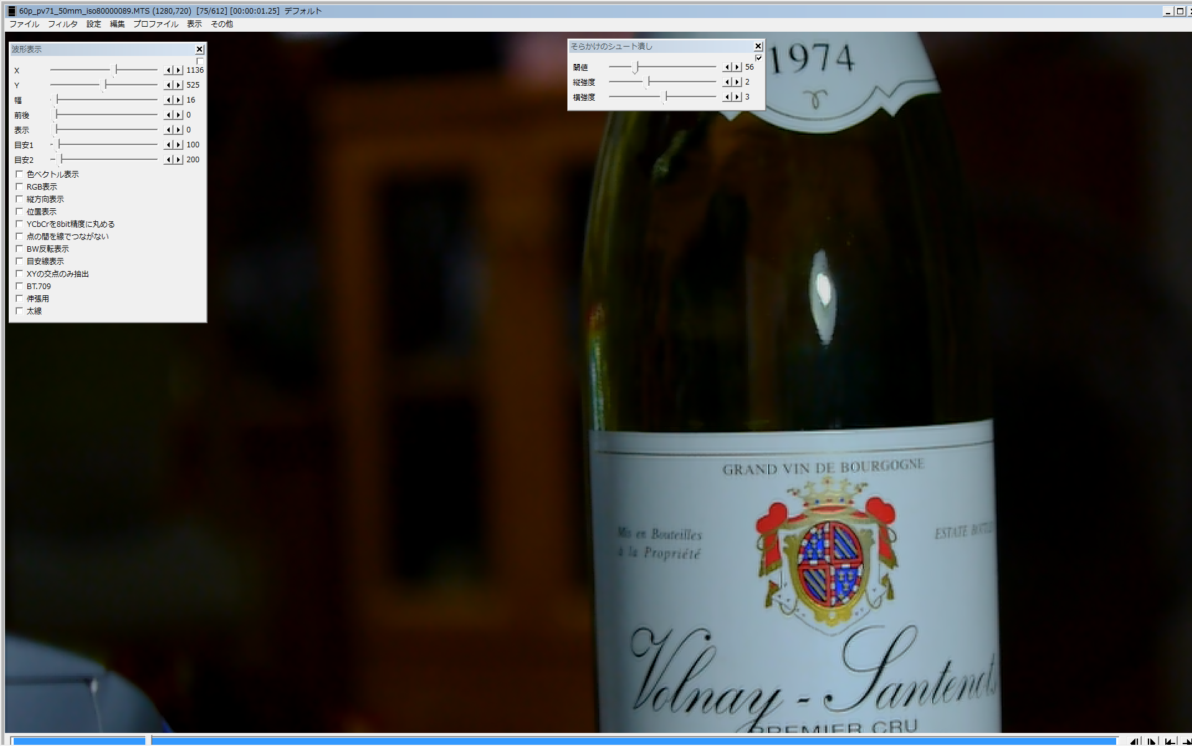This screenshot has height=746, width=1192.
Task: Open the プロファイル menu
Action: coord(155,24)
